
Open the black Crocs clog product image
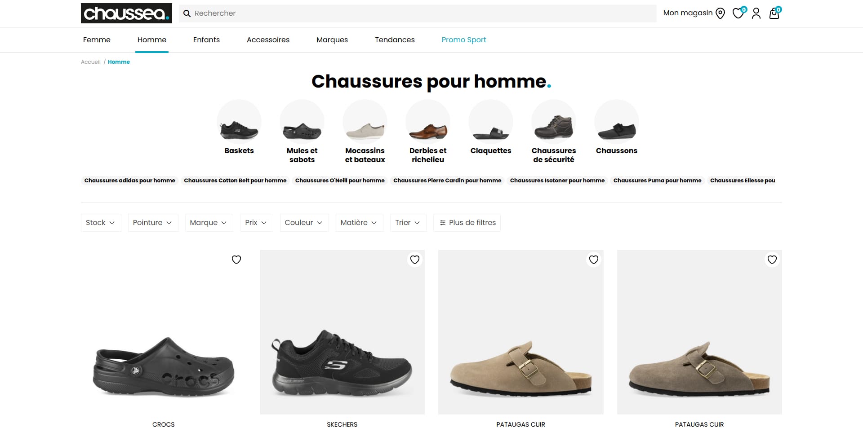coord(164,332)
